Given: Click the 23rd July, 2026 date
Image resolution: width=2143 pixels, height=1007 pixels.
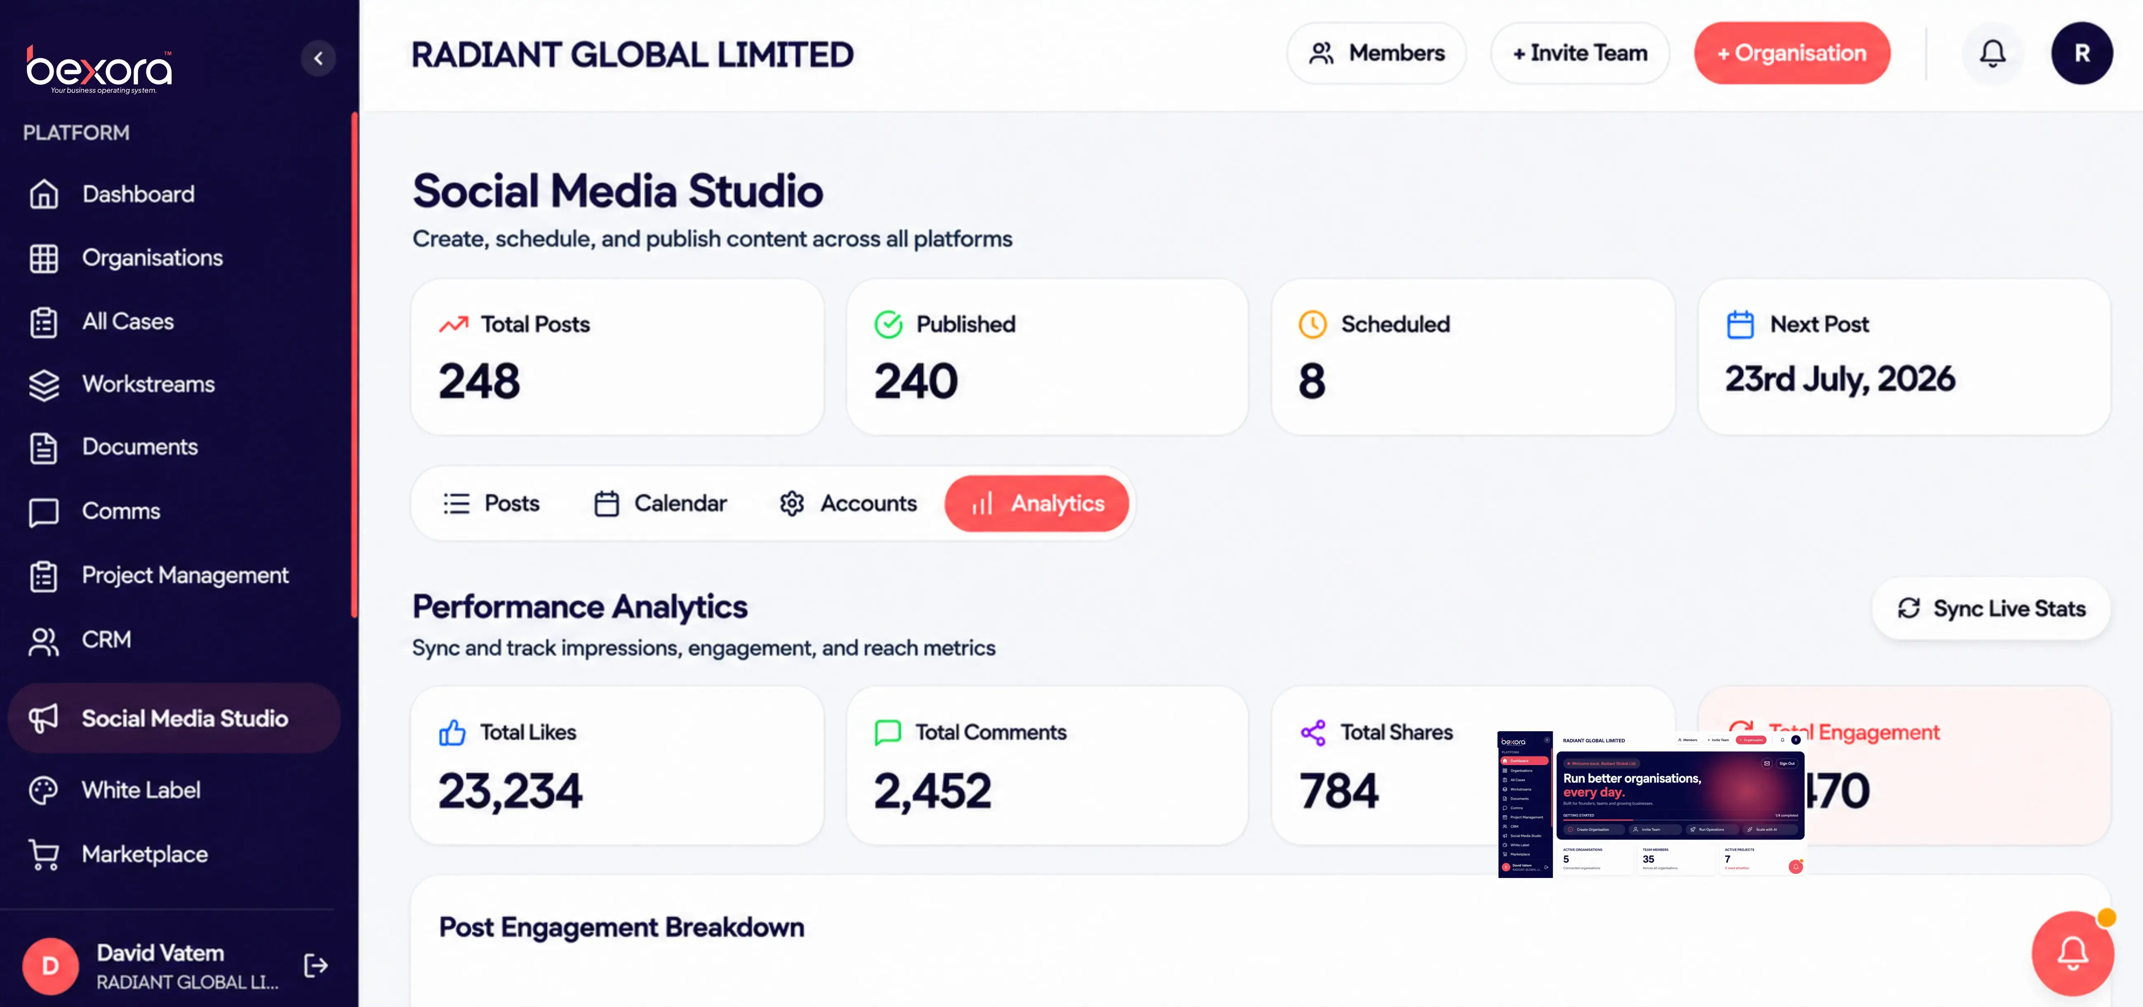Looking at the screenshot, I should [x=1840, y=379].
